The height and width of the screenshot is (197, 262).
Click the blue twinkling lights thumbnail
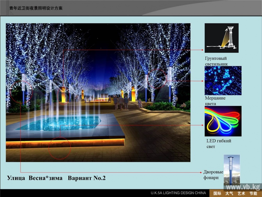tap(223, 81)
